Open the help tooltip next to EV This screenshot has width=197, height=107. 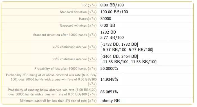click(x=92, y=5)
